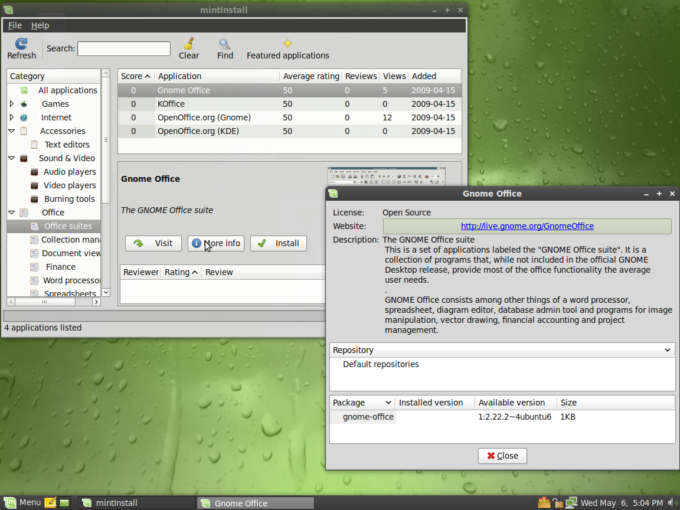Click the volume tray icon
Viewport: 680px width, 510px height.
pos(672,503)
